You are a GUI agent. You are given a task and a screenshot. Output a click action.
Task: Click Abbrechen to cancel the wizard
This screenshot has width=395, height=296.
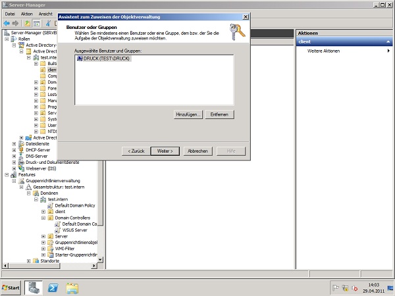pyautogui.click(x=197, y=151)
